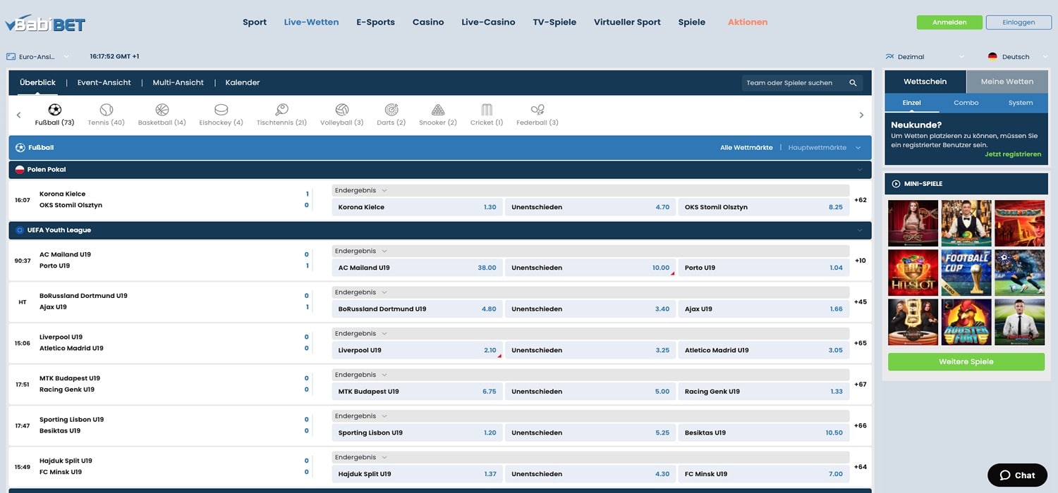Open the Rooster Fury mini game
Screen dimensions: 1058x493
966,322
